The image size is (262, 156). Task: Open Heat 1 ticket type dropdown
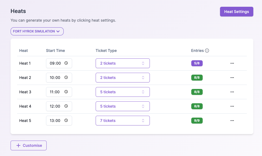(x=122, y=63)
